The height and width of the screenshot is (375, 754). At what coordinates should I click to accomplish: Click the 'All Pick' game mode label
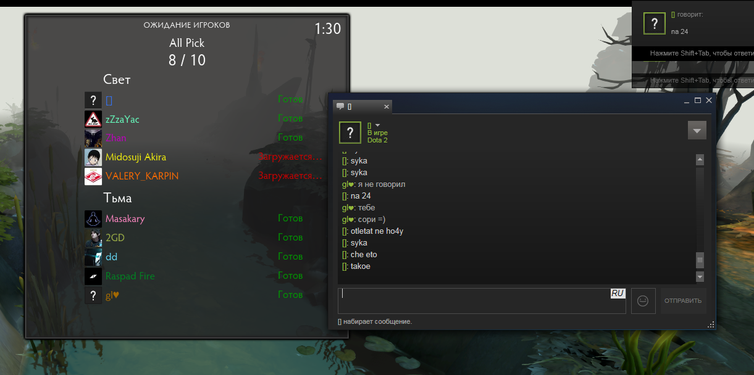(x=187, y=43)
